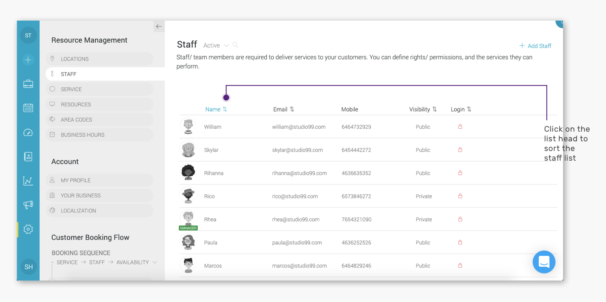This screenshot has height=302, width=606.
Task: Click Skylar's mobile number 6454442272
Action: (356, 150)
